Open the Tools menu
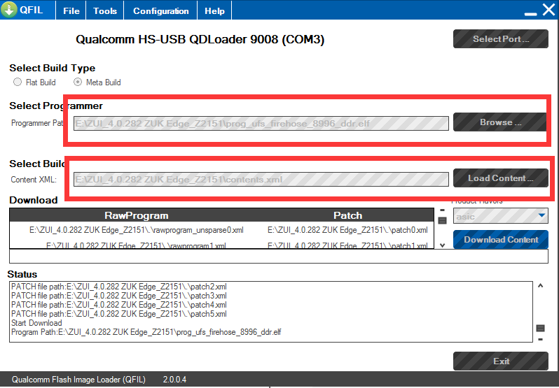The width and height of the screenshot is (559, 388). 105,11
